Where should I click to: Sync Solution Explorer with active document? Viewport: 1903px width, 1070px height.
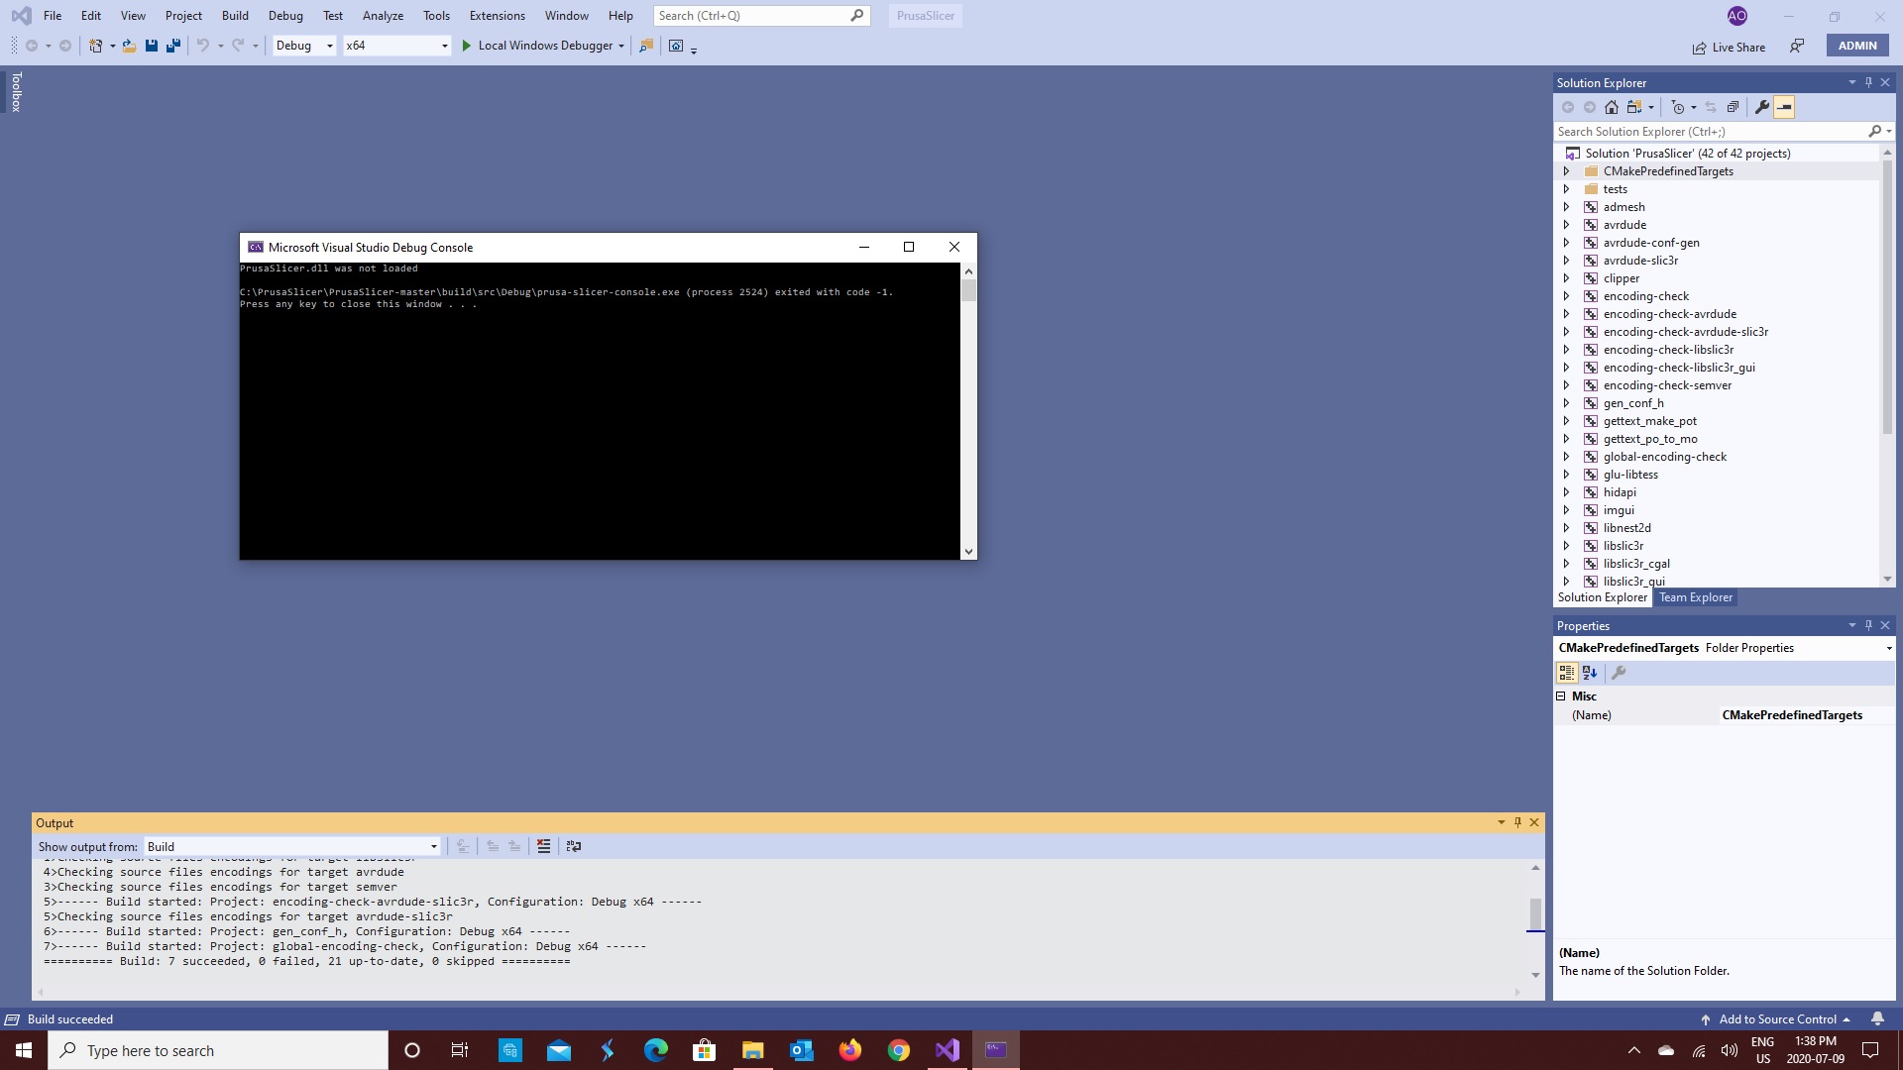1712,107
